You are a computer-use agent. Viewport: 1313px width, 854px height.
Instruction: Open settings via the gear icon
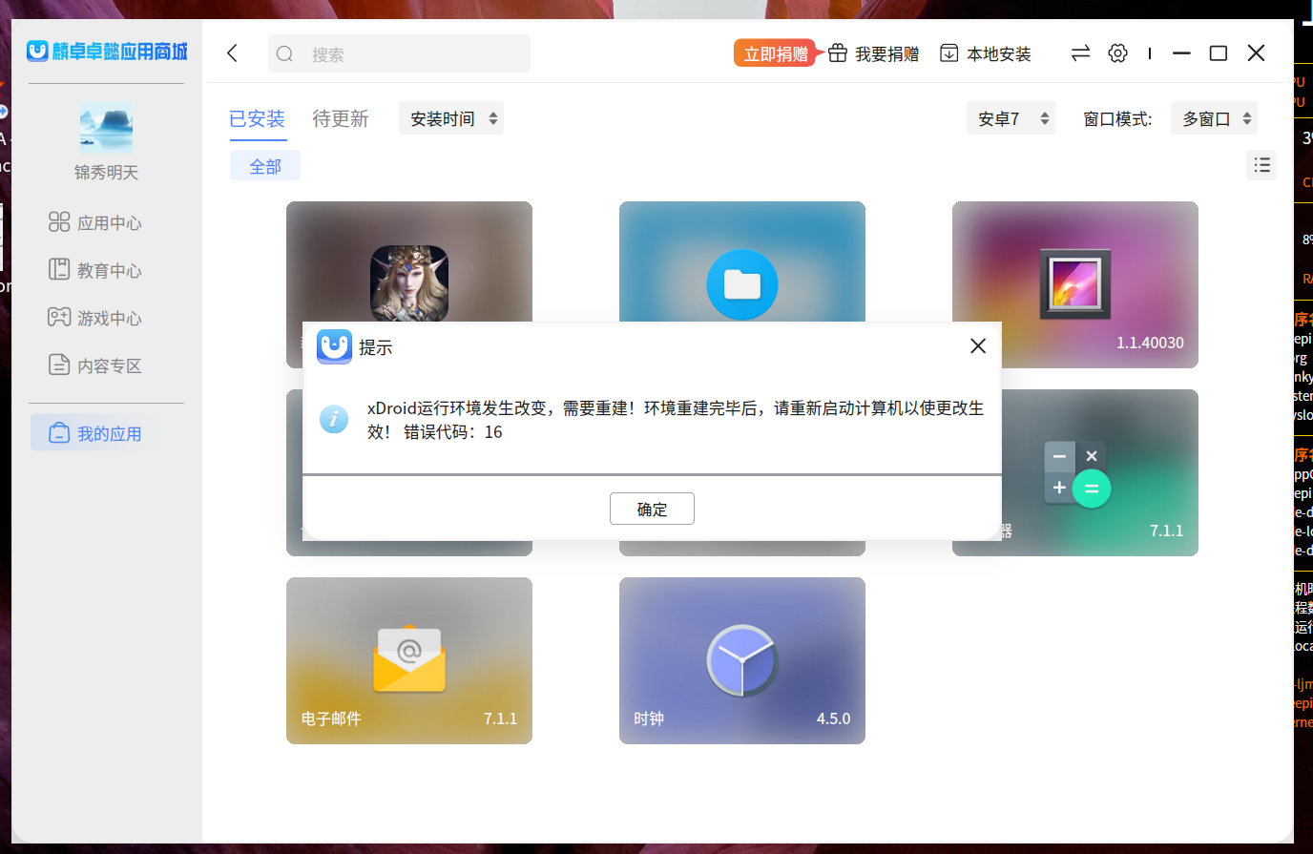tap(1117, 53)
